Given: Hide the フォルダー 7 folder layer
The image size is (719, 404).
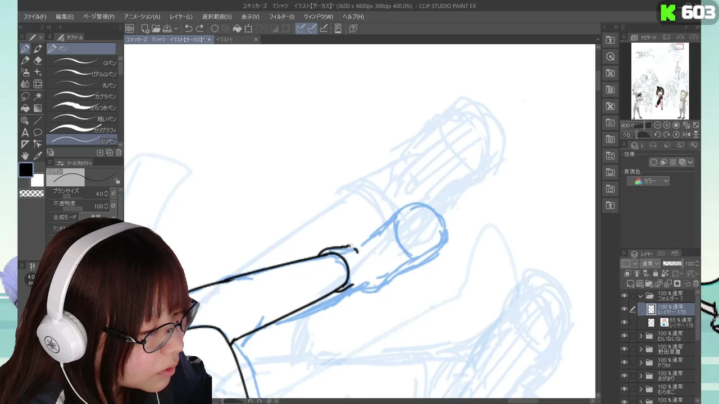Looking at the screenshot, I should [x=624, y=296].
